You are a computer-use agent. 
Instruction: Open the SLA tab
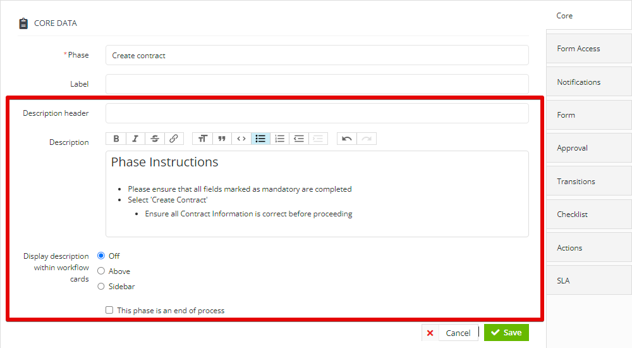click(589, 280)
